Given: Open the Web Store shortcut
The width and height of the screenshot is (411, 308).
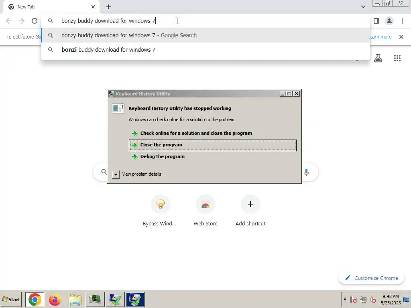Looking at the screenshot, I should pyautogui.click(x=205, y=211).
